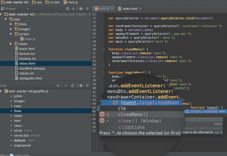Add a gulpfile with the plus icon
227x156 pixels.
[x=58, y=86]
